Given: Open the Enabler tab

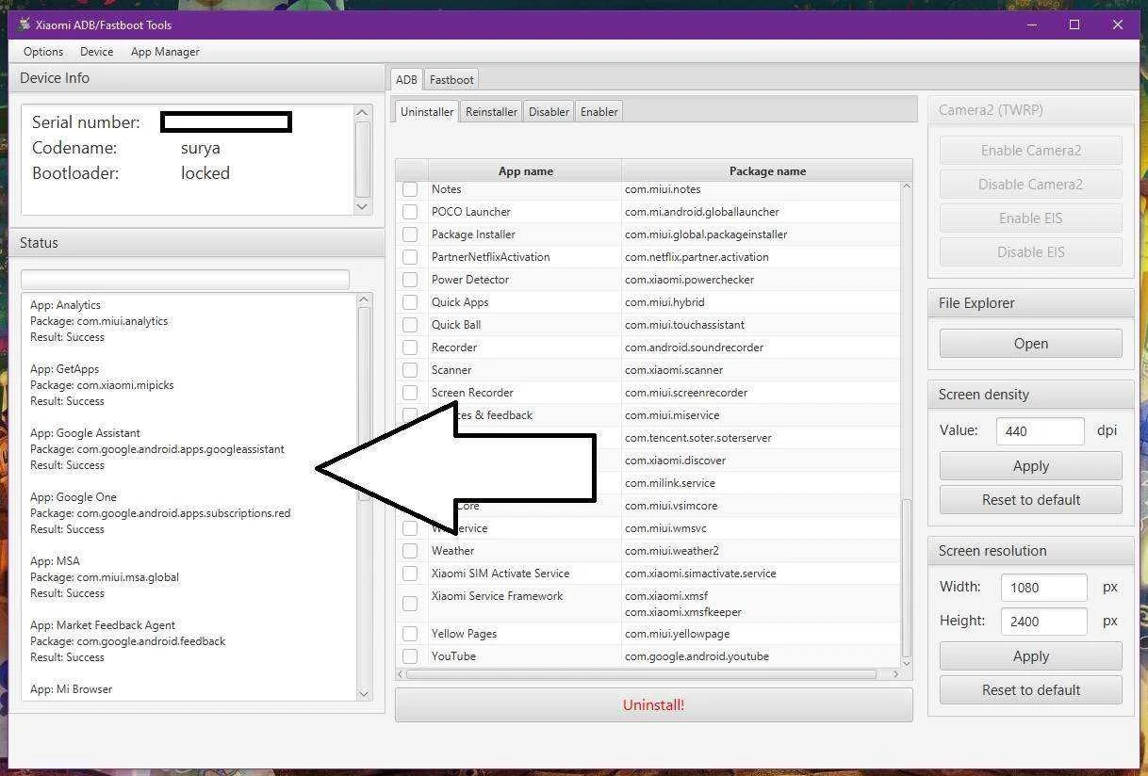Looking at the screenshot, I should tap(599, 111).
